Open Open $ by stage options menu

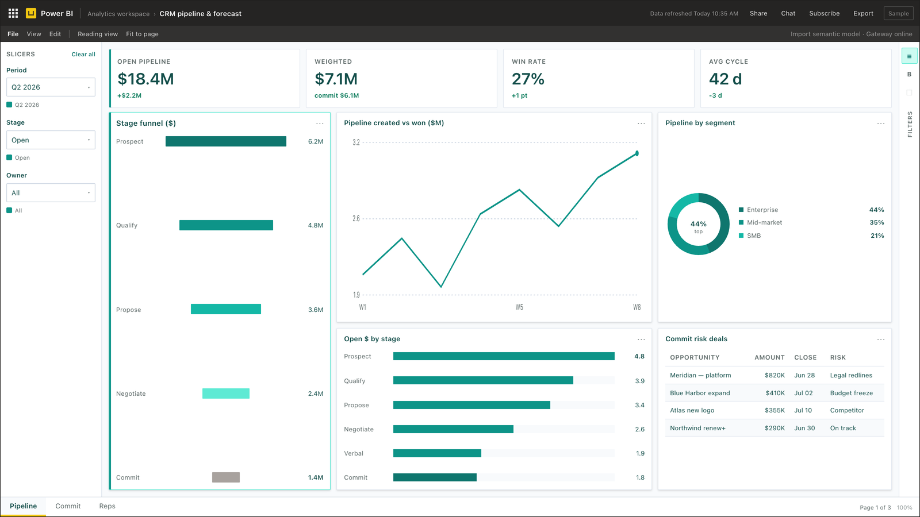tap(641, 339)
